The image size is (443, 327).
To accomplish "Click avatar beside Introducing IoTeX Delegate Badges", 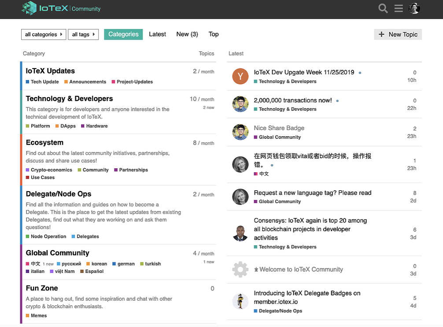I will tap(240, 302).
